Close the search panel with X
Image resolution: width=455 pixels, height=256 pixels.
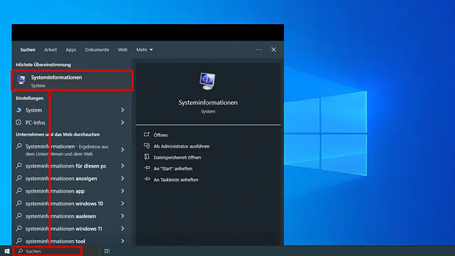[x=274, y=50]
